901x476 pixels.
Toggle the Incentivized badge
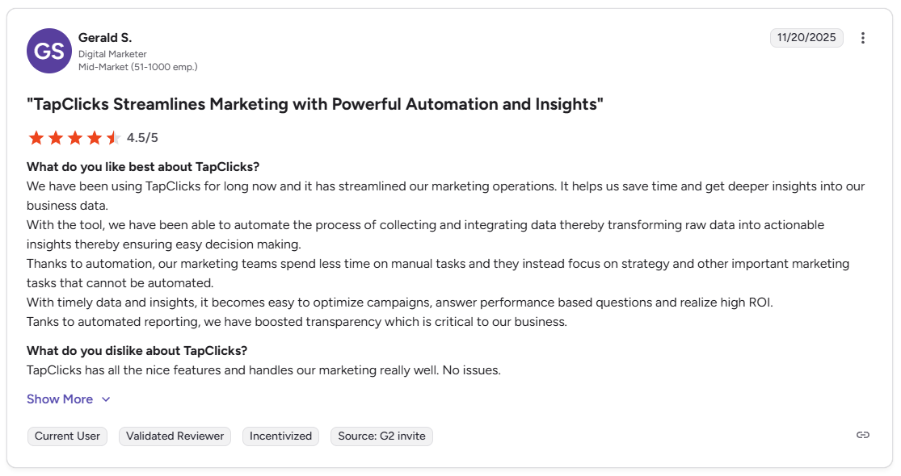(280, 436)
